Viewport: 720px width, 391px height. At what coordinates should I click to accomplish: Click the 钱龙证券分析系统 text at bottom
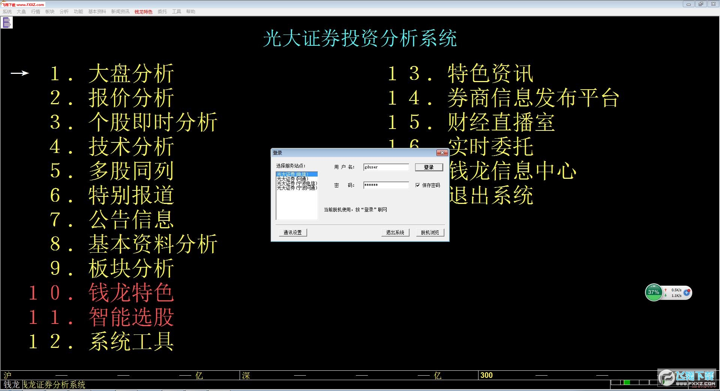click(54, 385)
